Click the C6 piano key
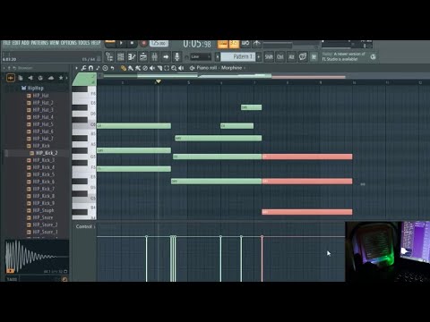Image resolution: width=430 pixels, height=322 pixels. 84,125
